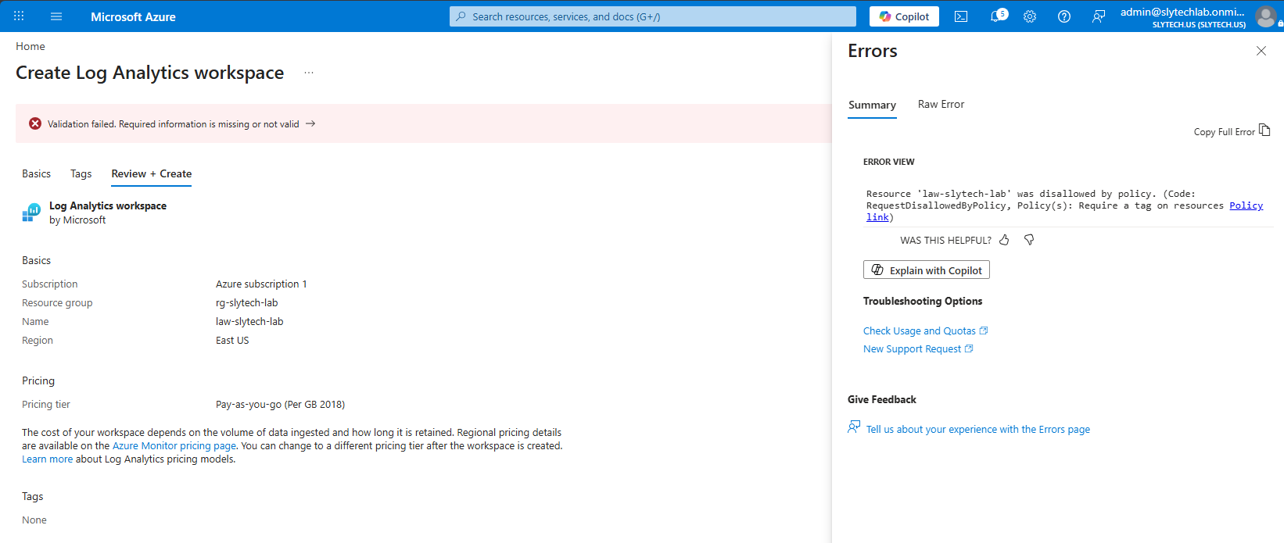Open Check Usage and Quotas link
This screenshot has height=543, width=1284.
tap(926, 330)
